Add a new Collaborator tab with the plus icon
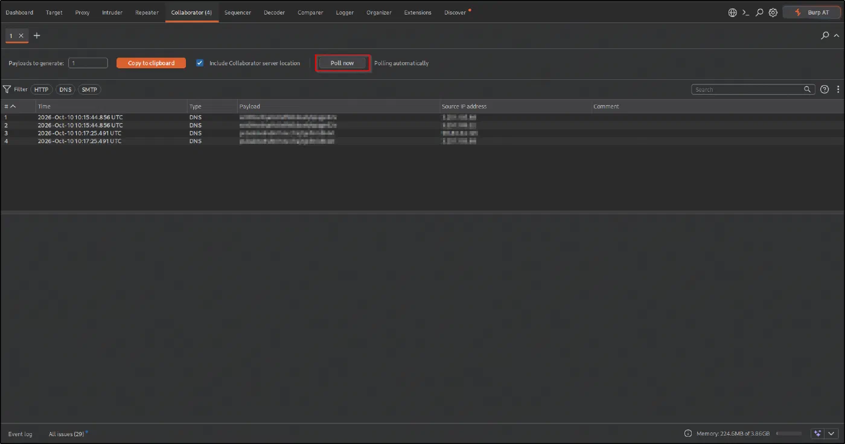The height and width of the screenshot is (444, 845). click(x=37, y=36)
